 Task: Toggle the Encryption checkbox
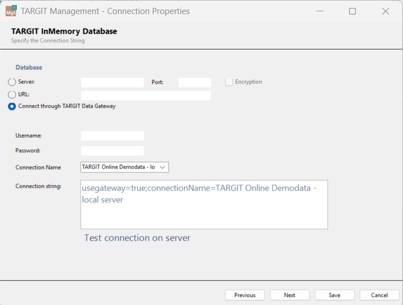pyautogui.click(x=229, y=82)
